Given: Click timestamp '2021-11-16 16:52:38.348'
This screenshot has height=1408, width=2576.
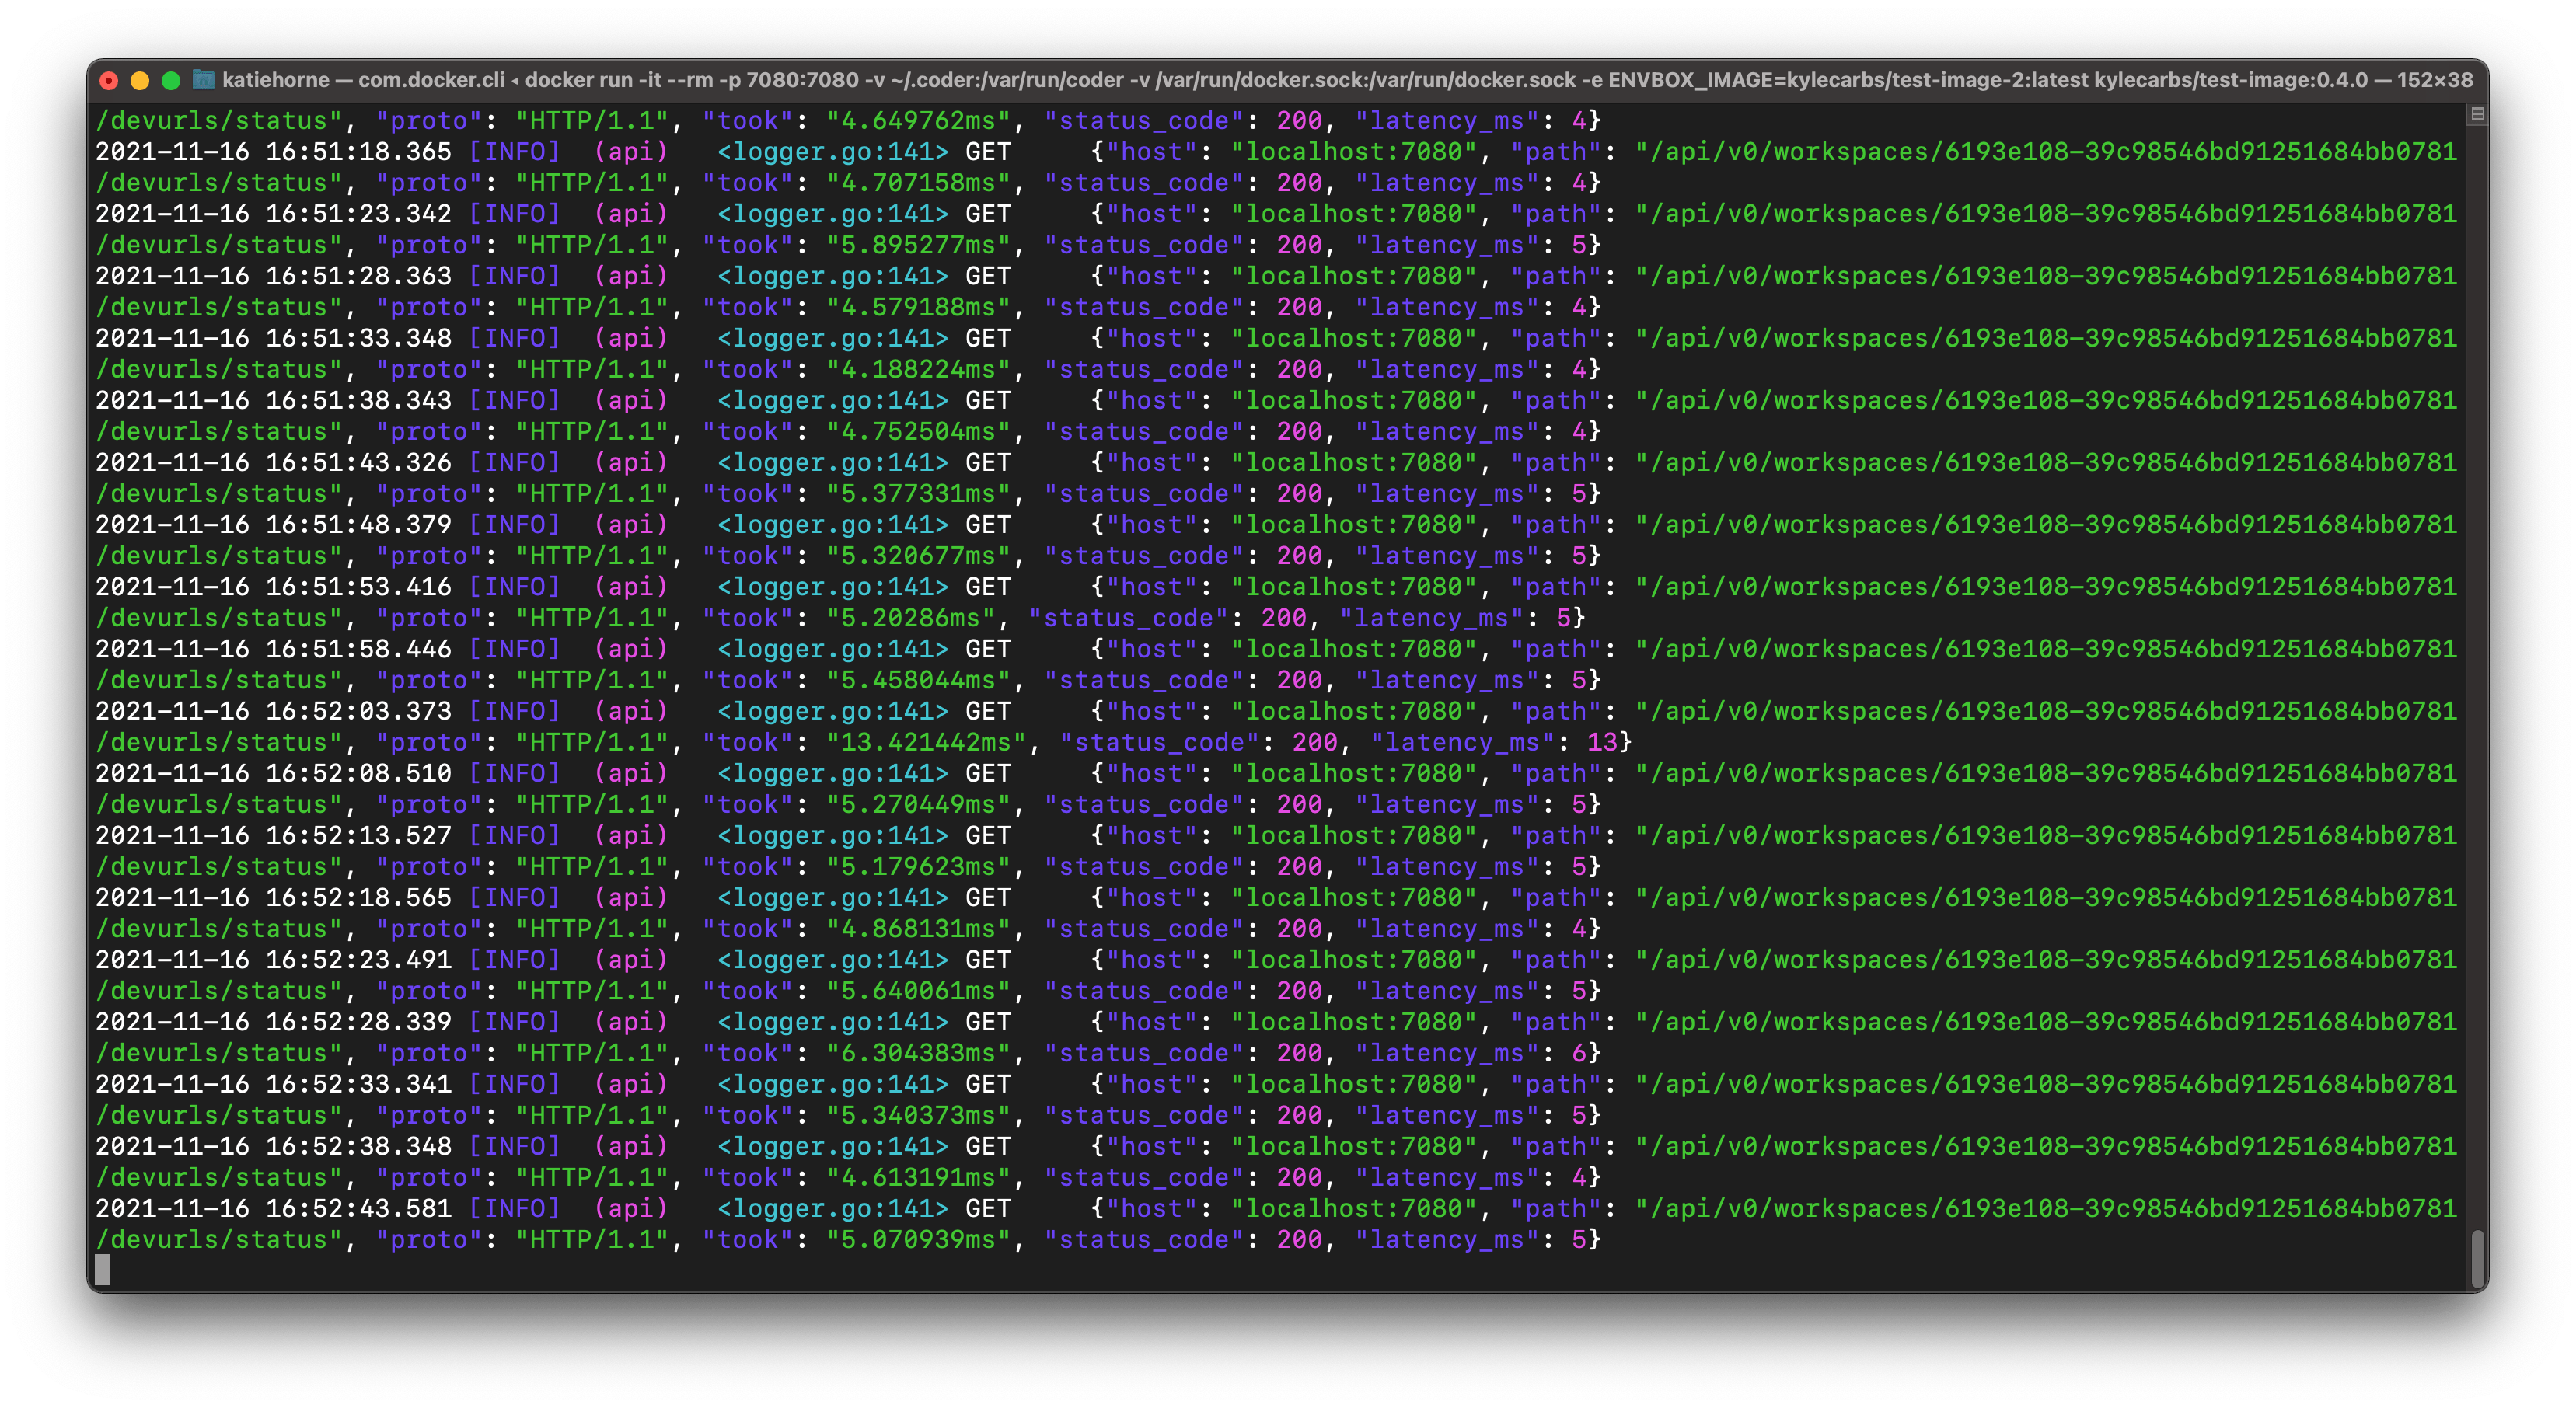Looking at the screenshot, I should pyautogui.click(x=273, y=1146).
